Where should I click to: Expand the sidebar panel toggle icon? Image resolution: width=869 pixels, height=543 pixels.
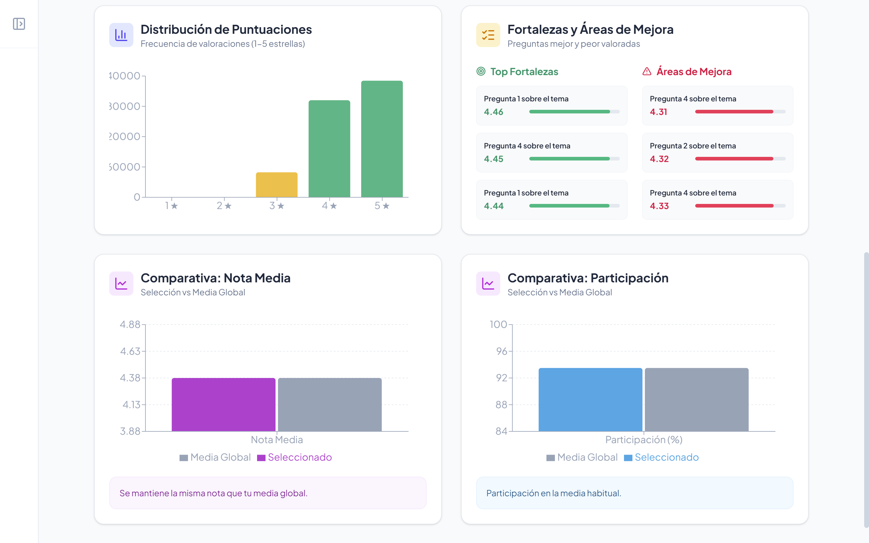[19, 24]
